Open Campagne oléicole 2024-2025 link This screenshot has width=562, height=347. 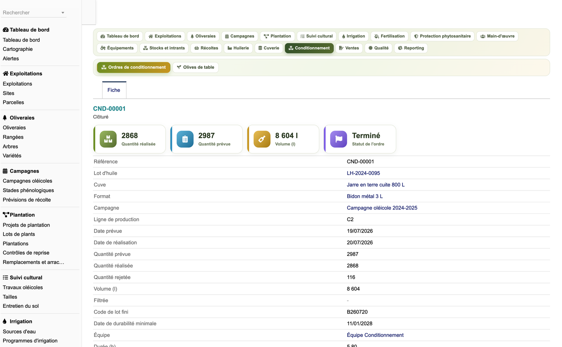(382, 208)
